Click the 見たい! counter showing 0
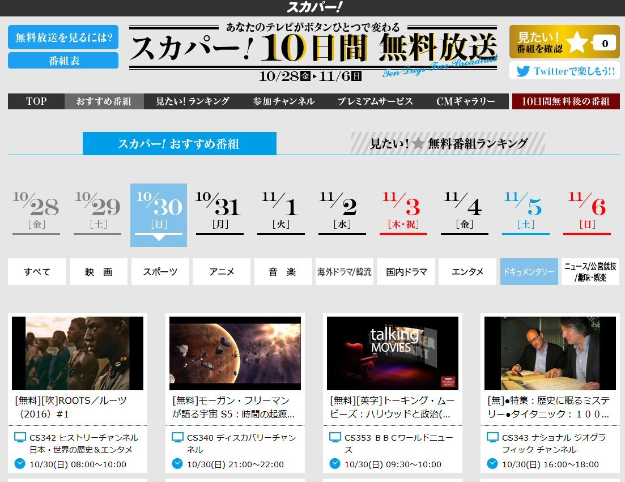The width and height of the screenshot is (625, 482). (604, 43)
